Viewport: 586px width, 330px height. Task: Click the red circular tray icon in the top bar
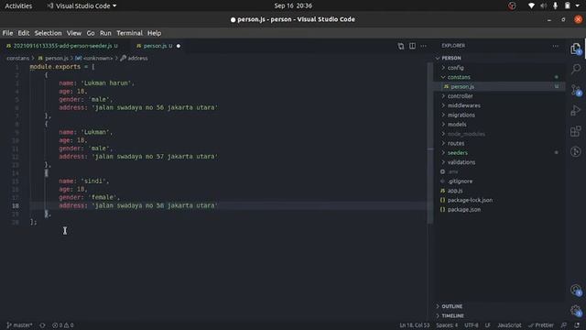click(512, 5)
